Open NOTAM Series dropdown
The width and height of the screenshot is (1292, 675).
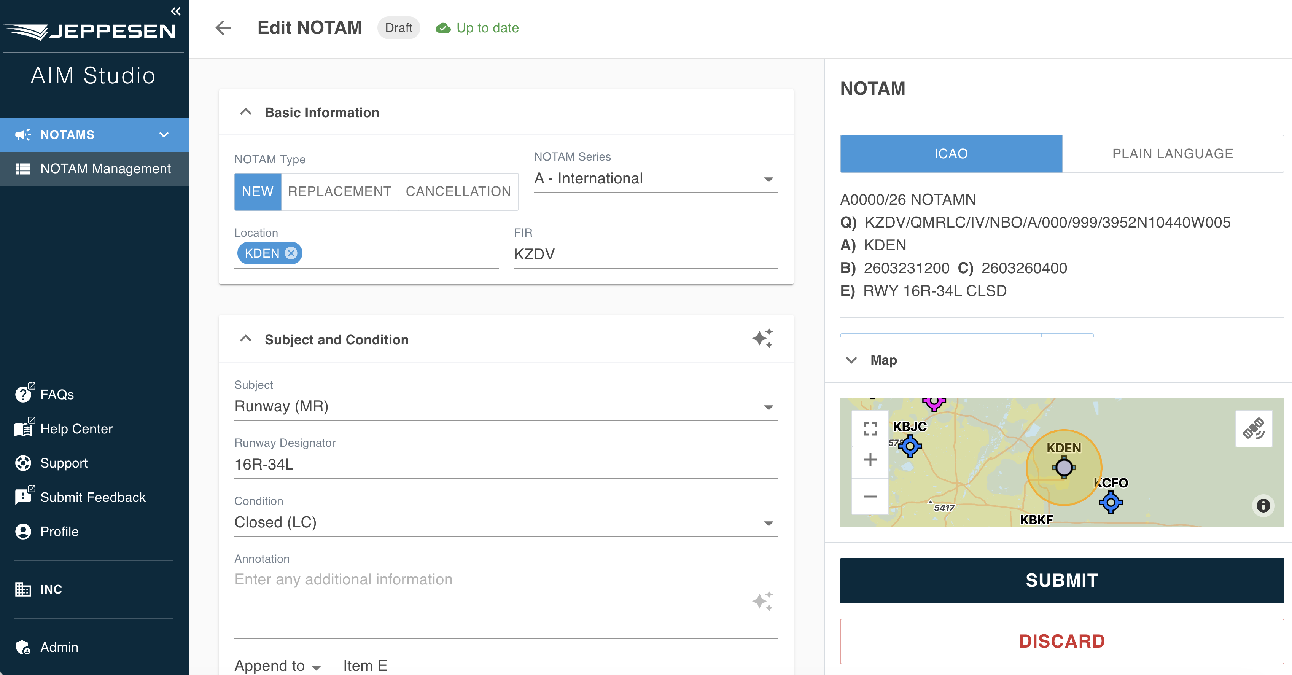656,178
